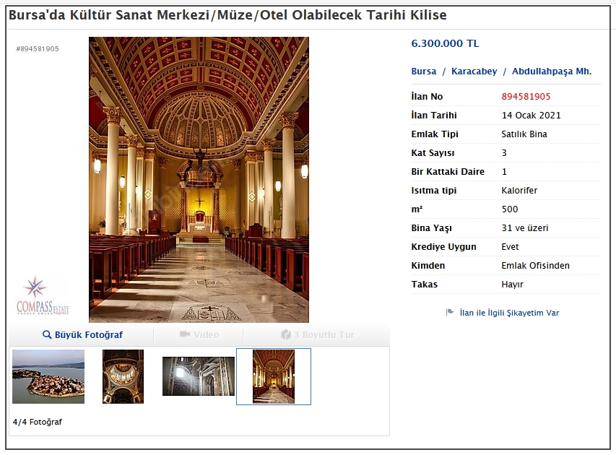Viewport: 616px width, 455px height.
Task: Click the magnifier icon beside Büyük Fotoğraf
Action: (47, 335)
